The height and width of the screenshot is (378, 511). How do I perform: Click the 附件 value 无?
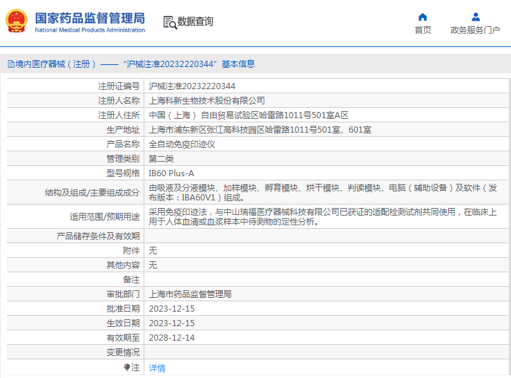[x=153, y=250]
